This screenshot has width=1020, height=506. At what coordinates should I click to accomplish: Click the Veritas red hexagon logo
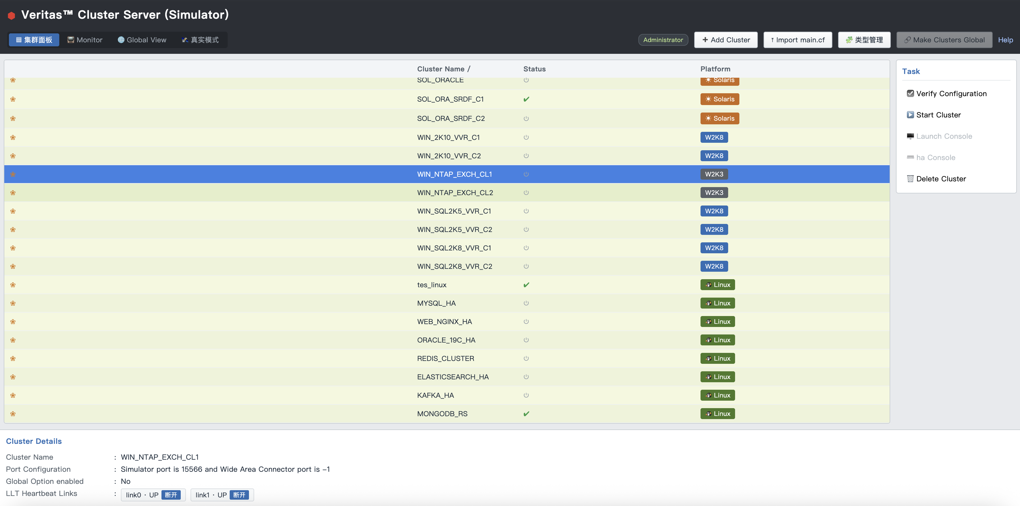coord(12,16)
